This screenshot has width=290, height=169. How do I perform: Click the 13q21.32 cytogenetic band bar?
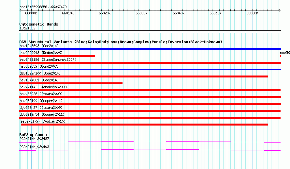click(x=150, y=32)
